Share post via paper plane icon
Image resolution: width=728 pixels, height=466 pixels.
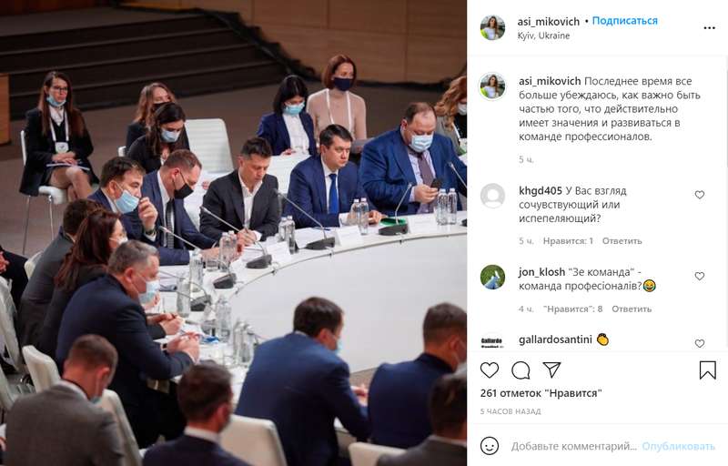pyautogui.click(x=552, y=370)
